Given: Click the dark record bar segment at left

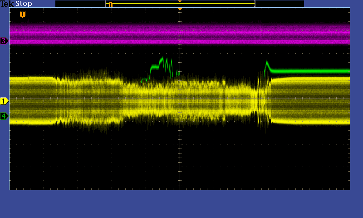Looking at the screenshot, I should pyautogui.click(x=80, y=4).
